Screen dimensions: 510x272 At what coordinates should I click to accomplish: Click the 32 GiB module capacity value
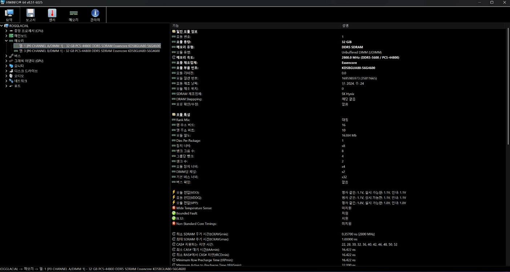pyautogui.click(x=347, y=42)
